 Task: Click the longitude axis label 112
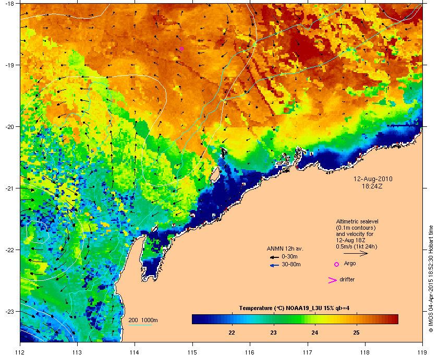coord(20,352)
